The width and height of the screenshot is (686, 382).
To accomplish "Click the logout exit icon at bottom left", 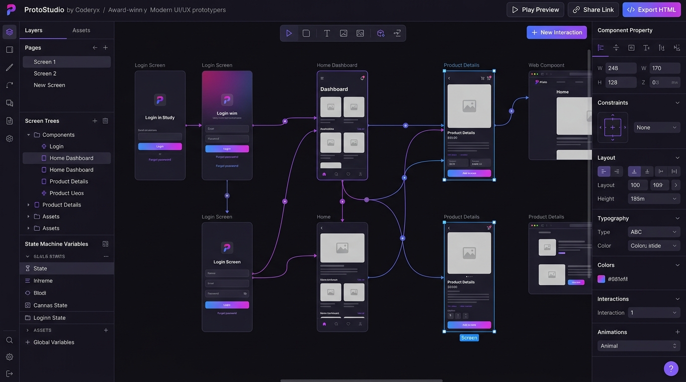I will pyautogui.click(x=9, y=374).
